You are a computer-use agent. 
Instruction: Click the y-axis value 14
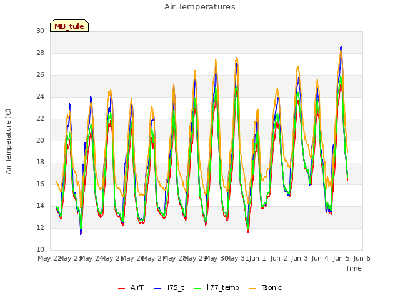click(x=40, y=206)
